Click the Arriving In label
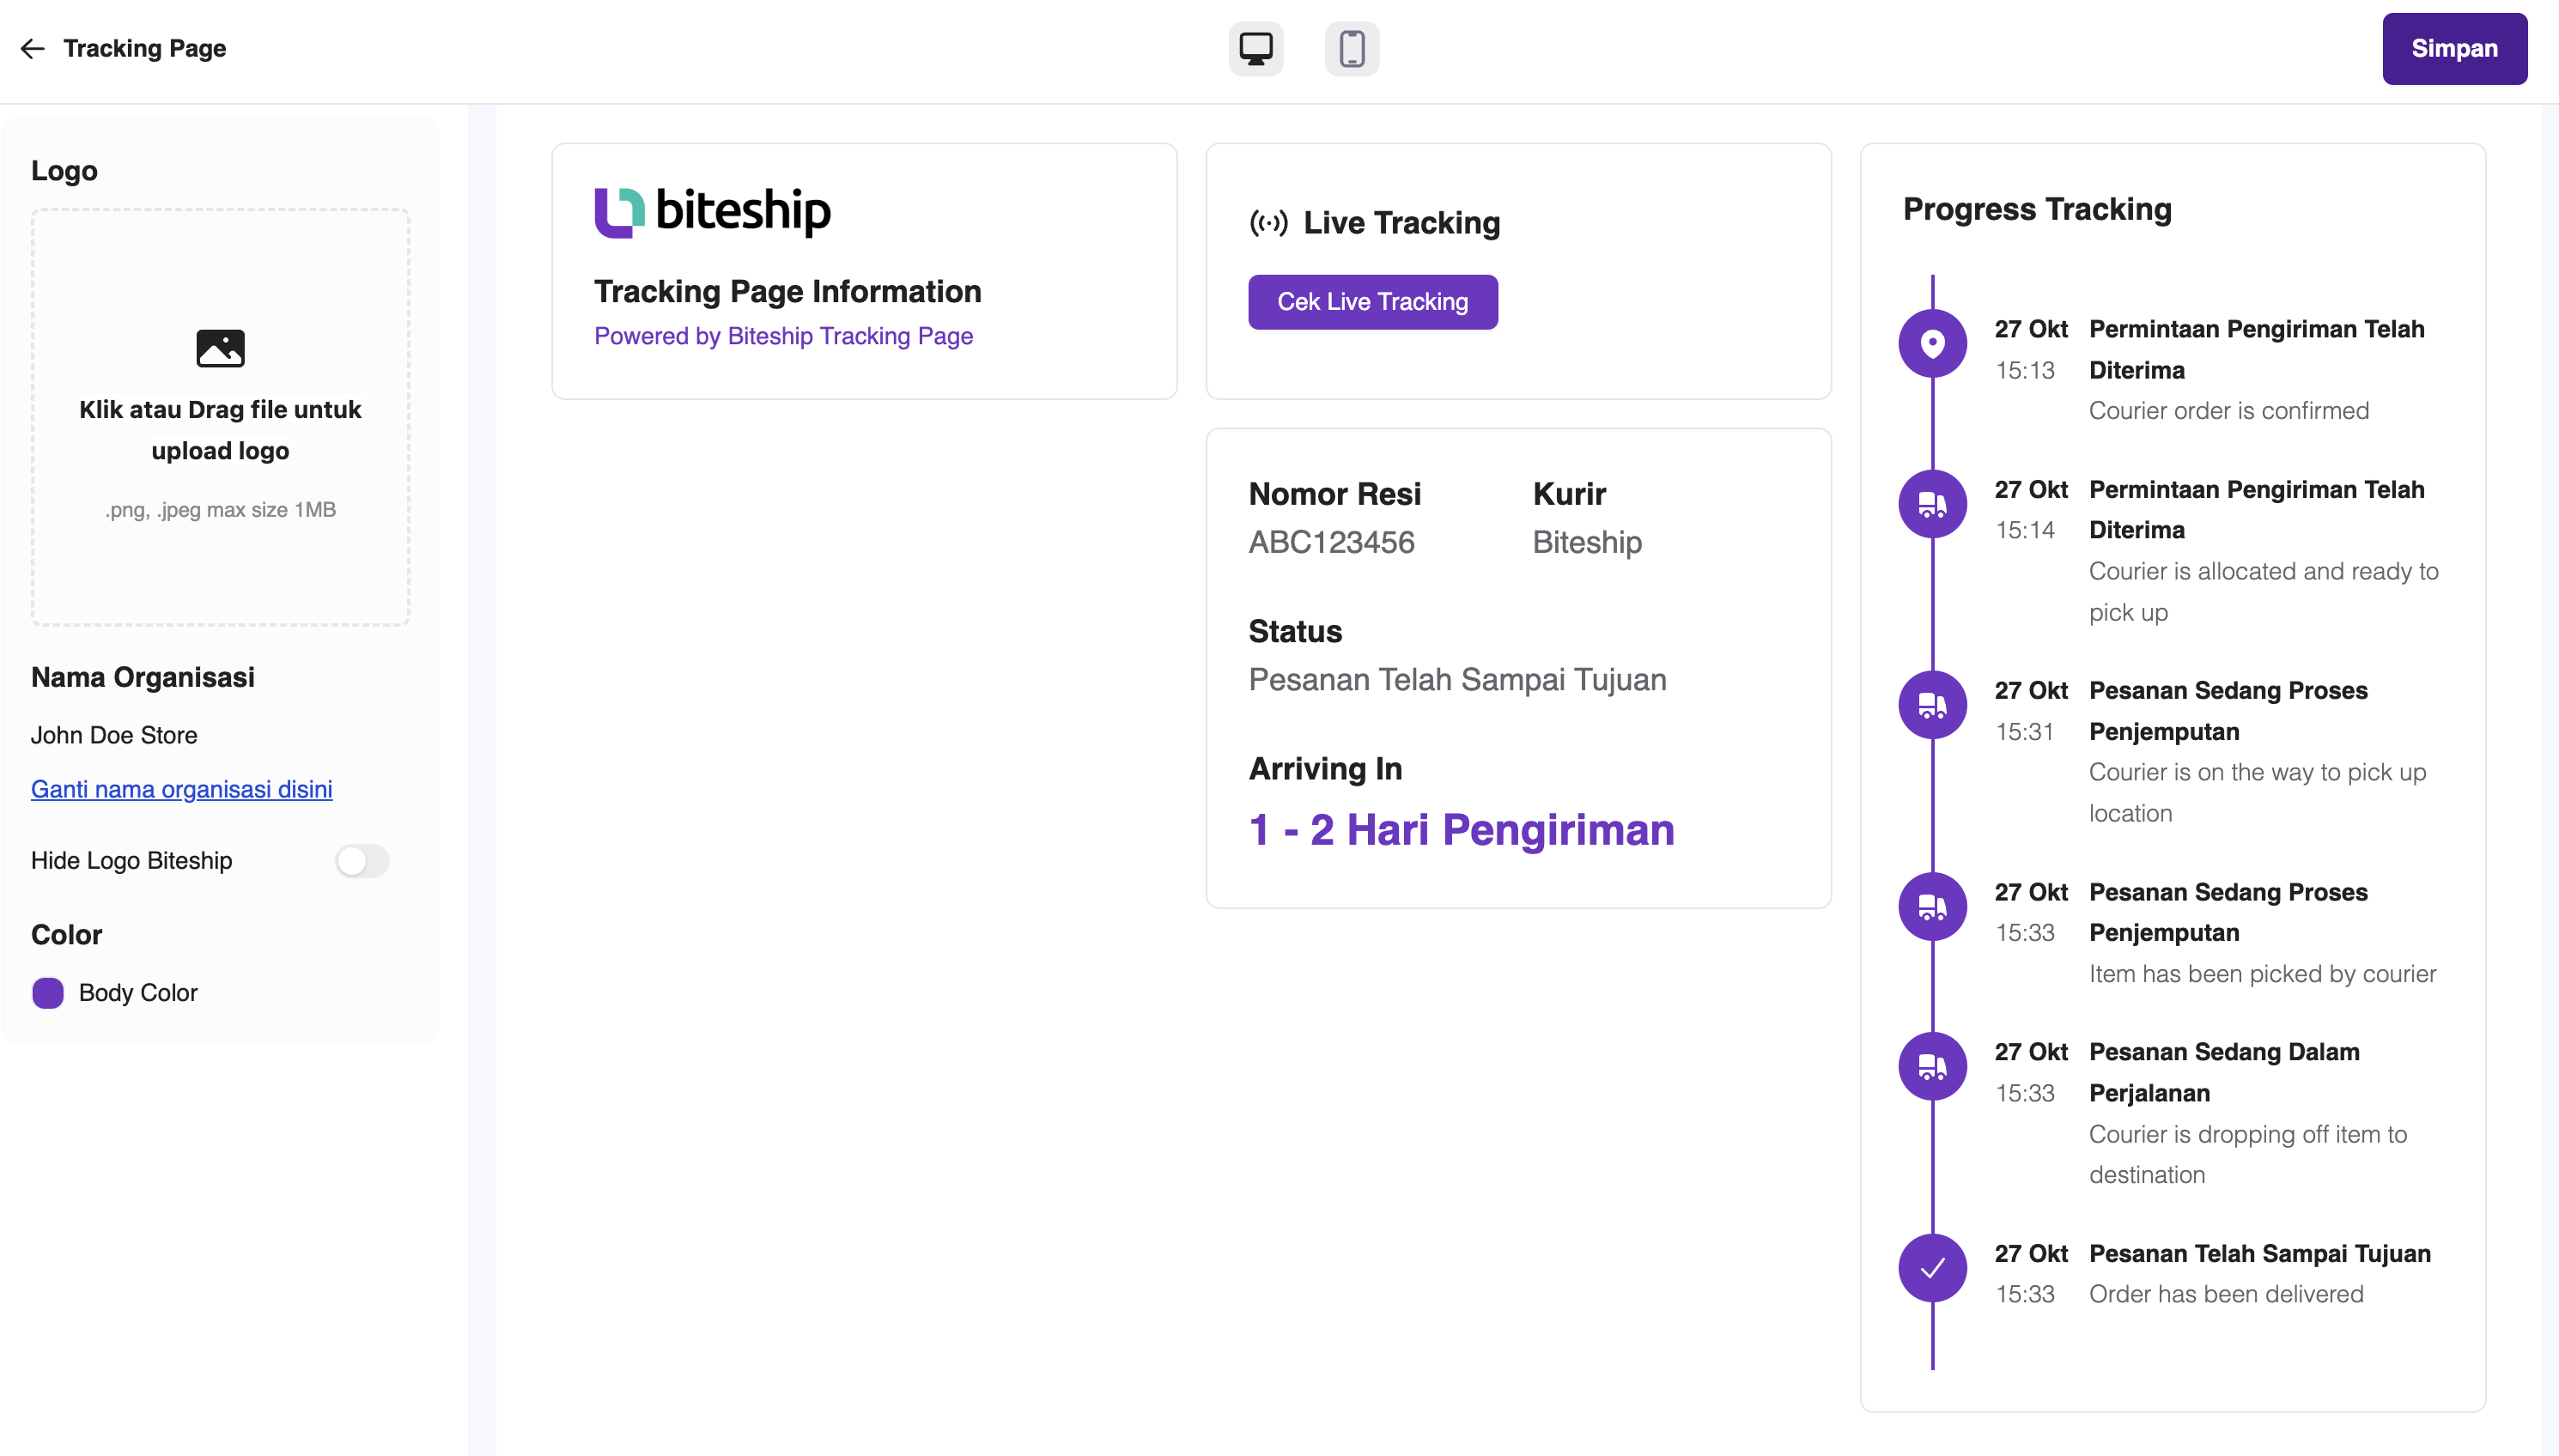Image resolution: width=2559 pixels, height=1456 pixels. tap(1325, 769)
